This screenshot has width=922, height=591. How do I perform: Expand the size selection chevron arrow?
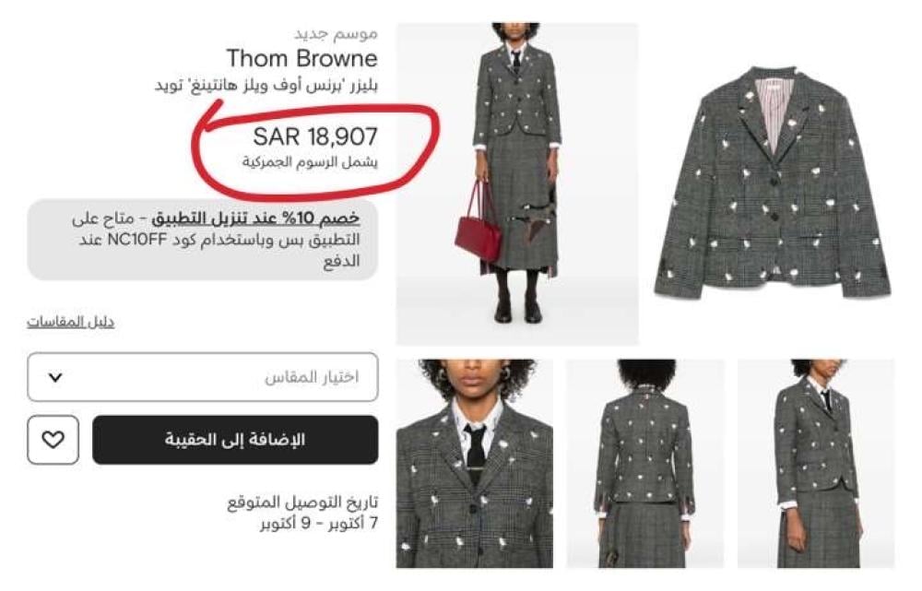coord(55,377)
